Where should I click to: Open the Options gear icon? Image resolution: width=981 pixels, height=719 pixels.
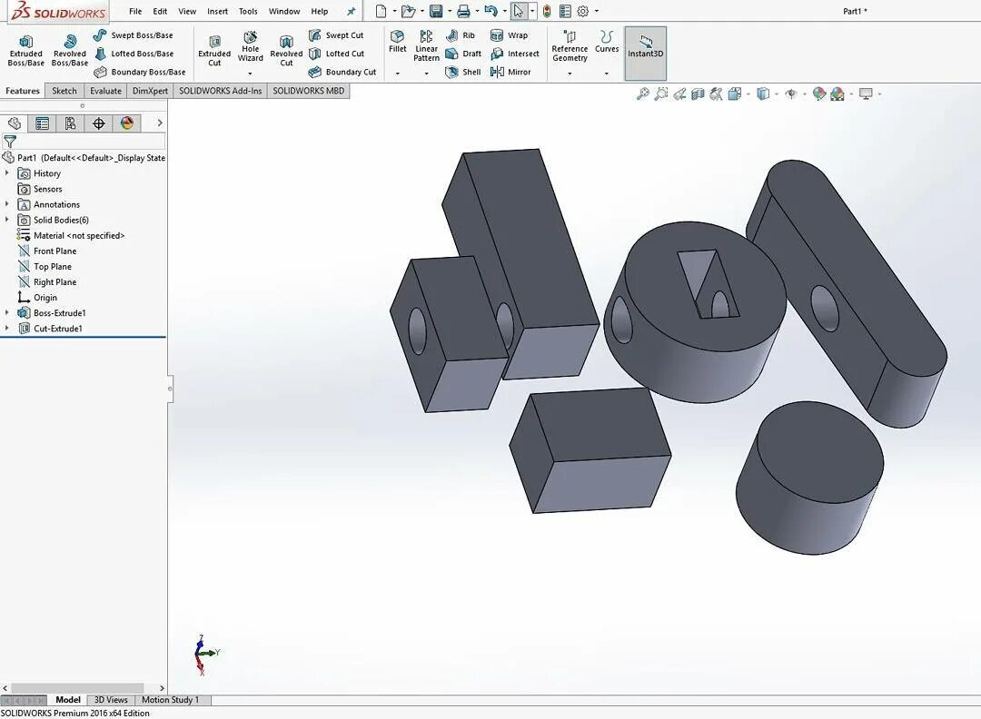(582, 11)
